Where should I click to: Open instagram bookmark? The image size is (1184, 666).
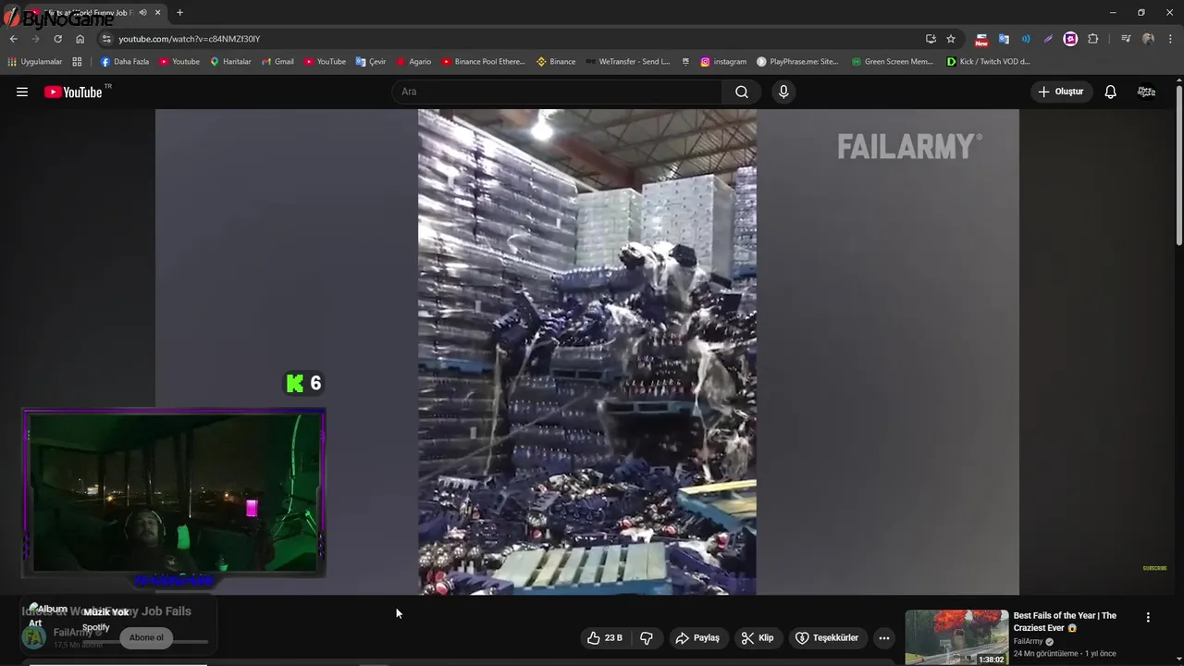click(723, 62)
